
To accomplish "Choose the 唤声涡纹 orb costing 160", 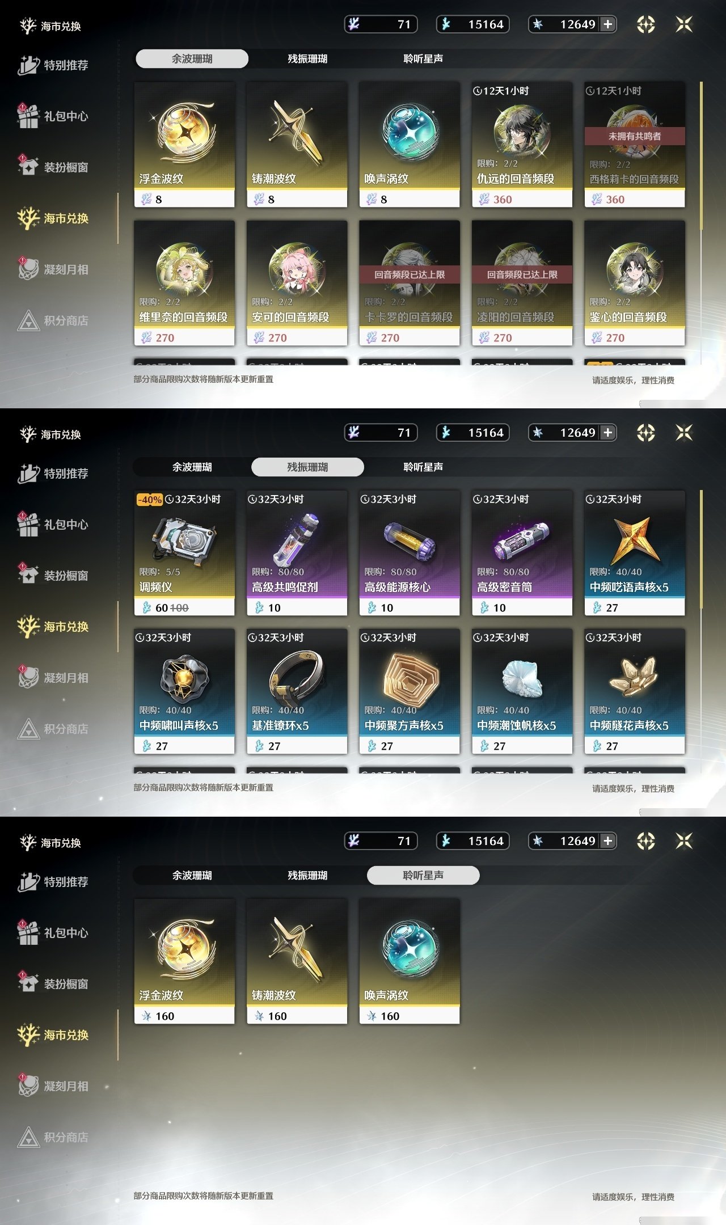I will click(410, 961).
